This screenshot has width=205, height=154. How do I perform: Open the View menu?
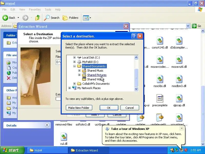coord(22,9)
